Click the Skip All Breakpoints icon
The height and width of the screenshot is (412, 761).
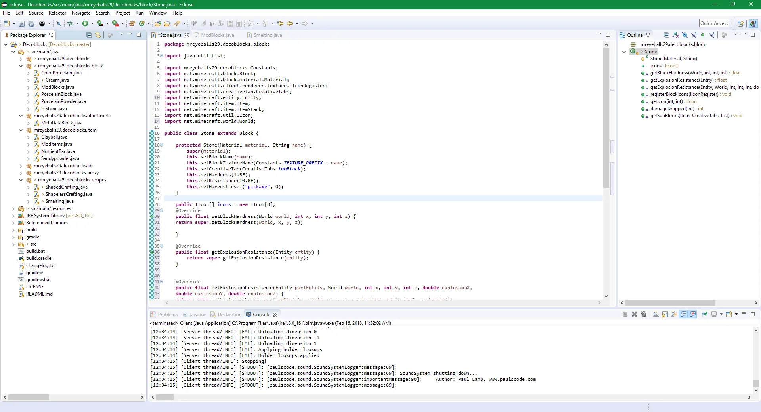tap(59, 24)
